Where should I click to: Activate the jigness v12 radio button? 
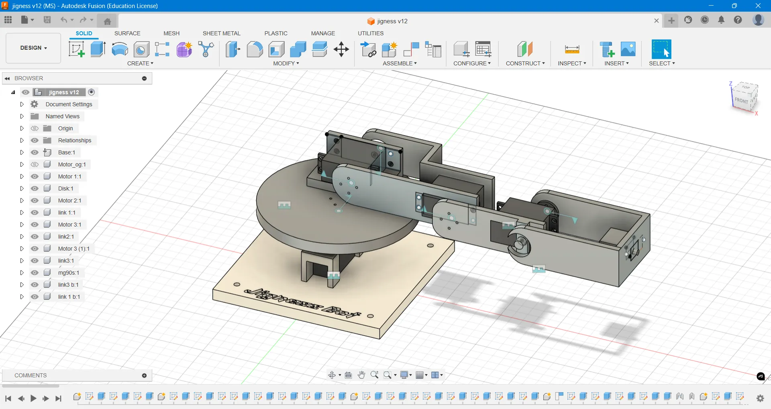[x=92, y=92]
